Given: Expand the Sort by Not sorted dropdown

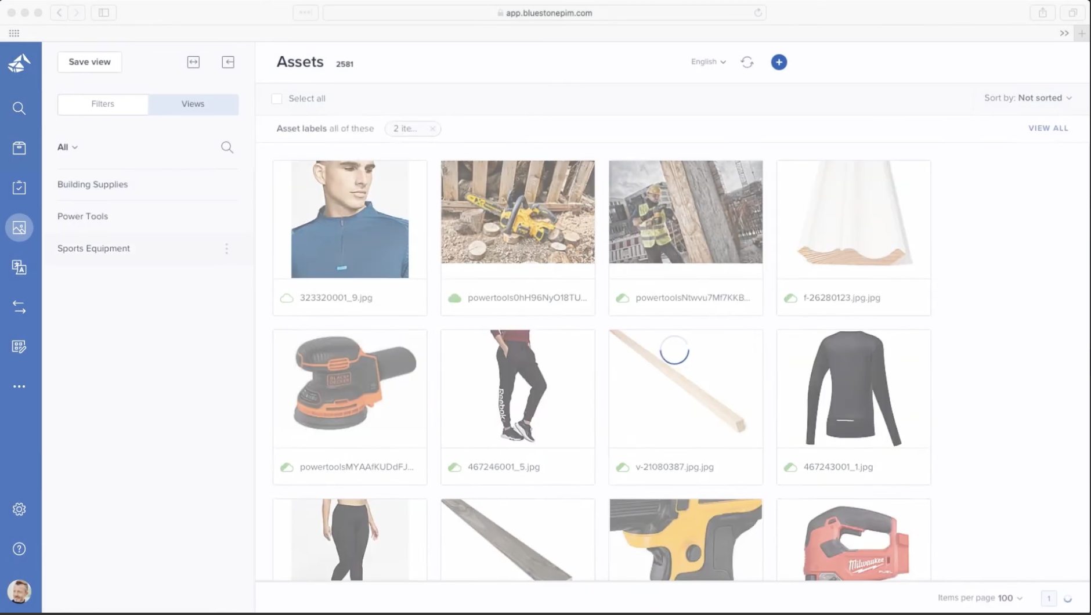Looking at the screenshot, I should click(1028, 98).
